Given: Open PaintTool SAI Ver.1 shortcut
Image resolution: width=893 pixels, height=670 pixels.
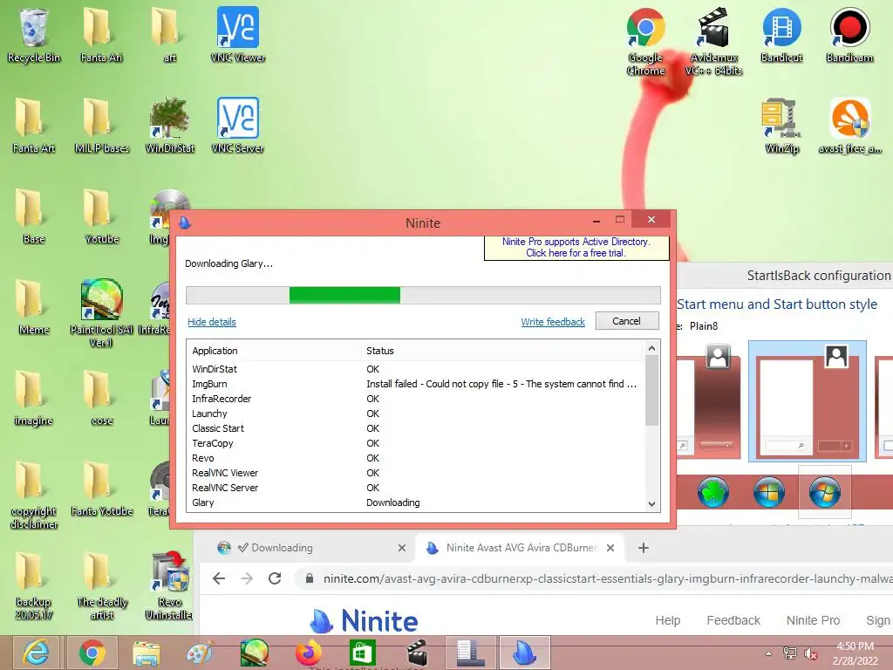Looking at the screenshot, I should coord(101,313).
